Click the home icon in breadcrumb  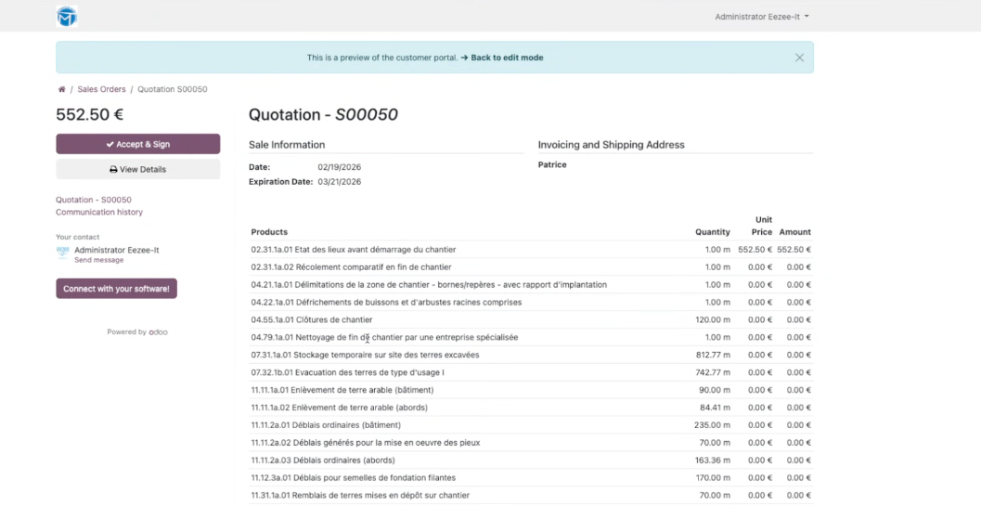[61, 90]
